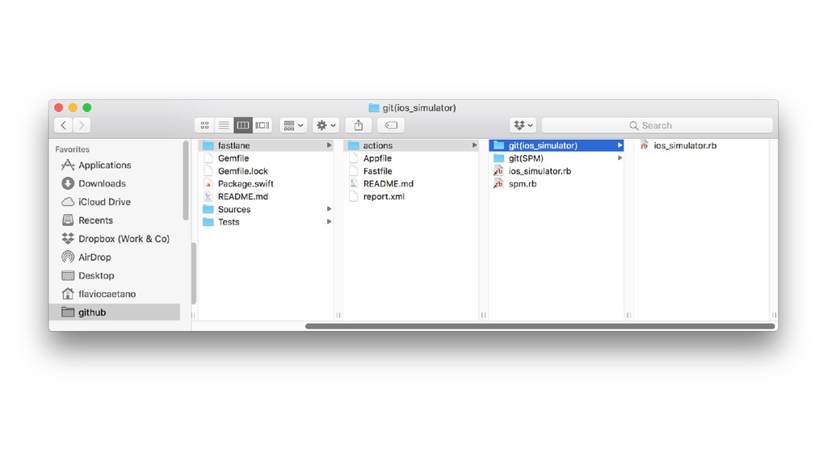This screenshot has width=827, height=465.
Task: Click the Share button
Action: pos(359,125)
